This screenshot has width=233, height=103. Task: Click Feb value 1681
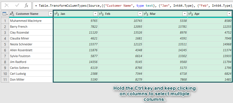coord(121,38)
